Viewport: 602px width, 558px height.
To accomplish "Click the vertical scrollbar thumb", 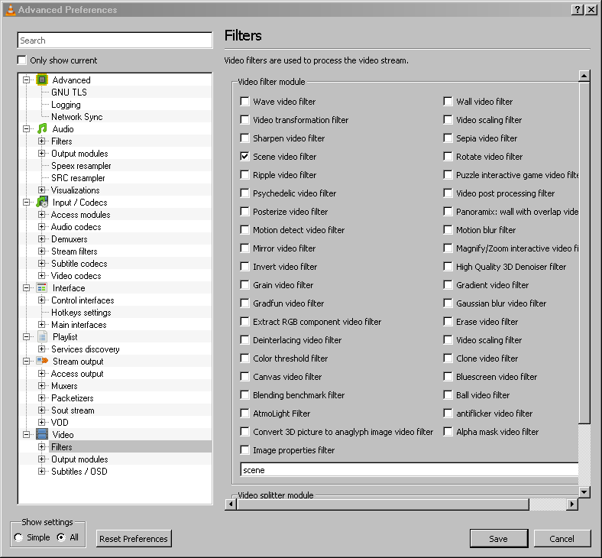I will (x=584, y=252).
